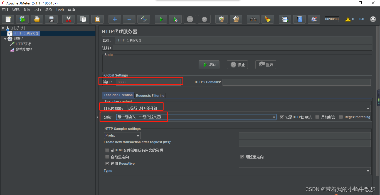
Task: Open the 运行 menu
Action: click(x=38, y=9)
